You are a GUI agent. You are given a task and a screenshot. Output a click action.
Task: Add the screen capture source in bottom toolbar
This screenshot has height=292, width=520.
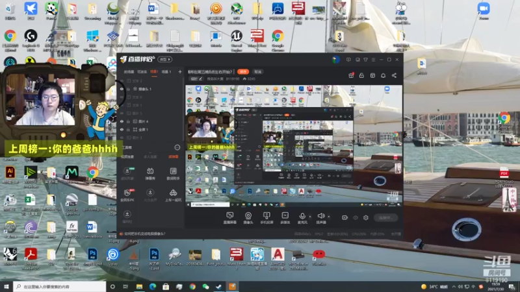[229, 218]
